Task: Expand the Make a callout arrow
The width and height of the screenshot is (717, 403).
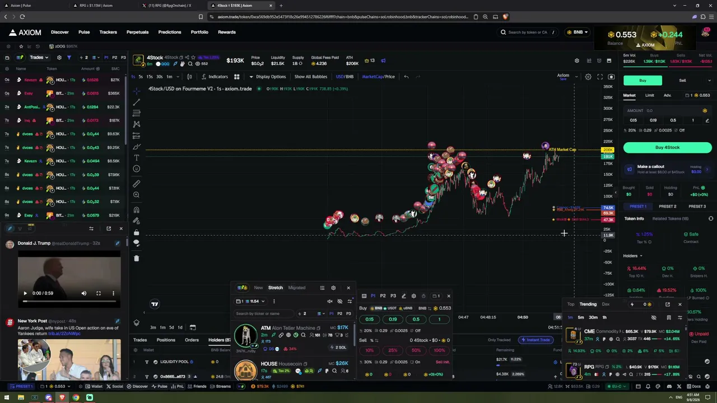Action: pos(707,169)
